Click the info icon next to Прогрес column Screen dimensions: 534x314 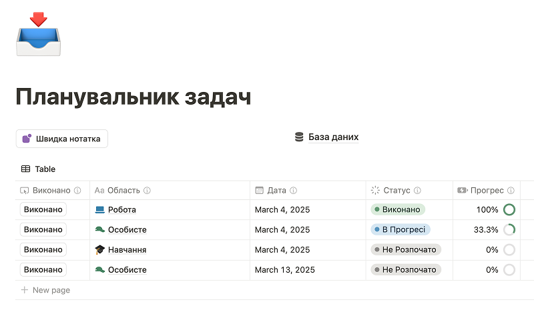pos(511,190)
